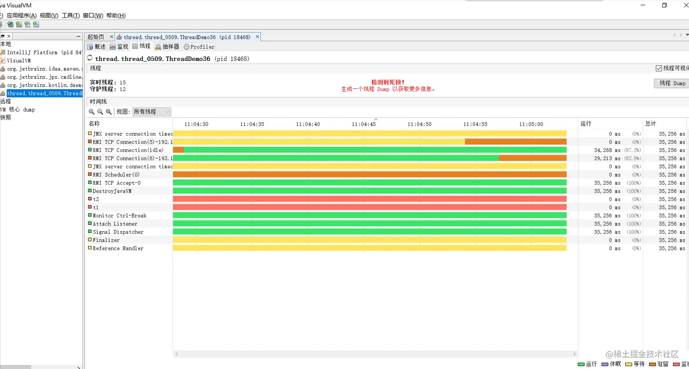Zoom in the thread timeline

(x=92, y=111)
